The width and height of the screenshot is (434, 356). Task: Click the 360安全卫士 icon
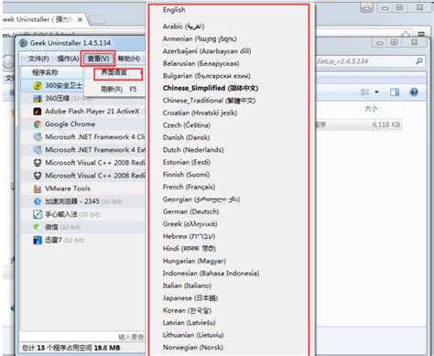[38, 86]
